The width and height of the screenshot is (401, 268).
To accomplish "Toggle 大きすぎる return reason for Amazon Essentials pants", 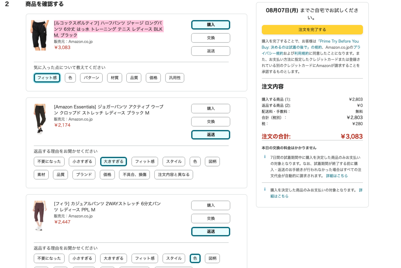I will pos(114,162).
